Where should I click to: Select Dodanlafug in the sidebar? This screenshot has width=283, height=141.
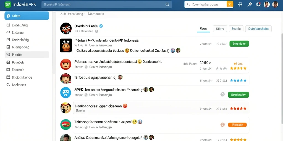coord(27,40)
